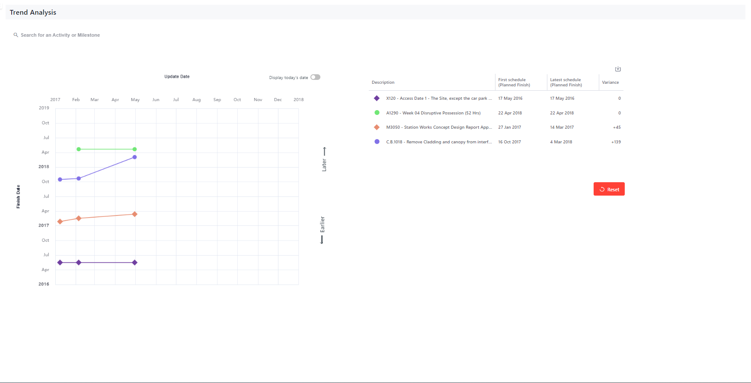This screenshot has height=383, width=751.
Task: Click the search magnifier icon
Action: point(16,35)
